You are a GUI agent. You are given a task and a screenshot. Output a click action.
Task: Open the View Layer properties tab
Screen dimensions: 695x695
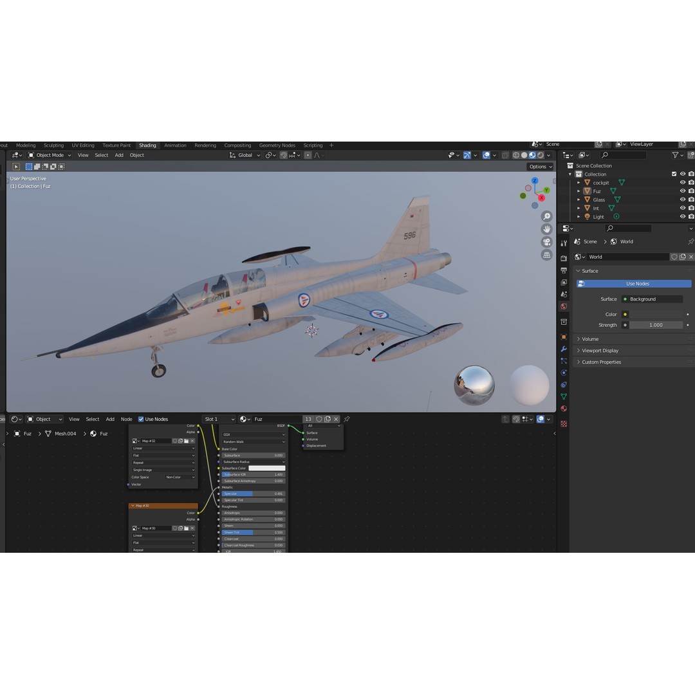click(564, 283)
